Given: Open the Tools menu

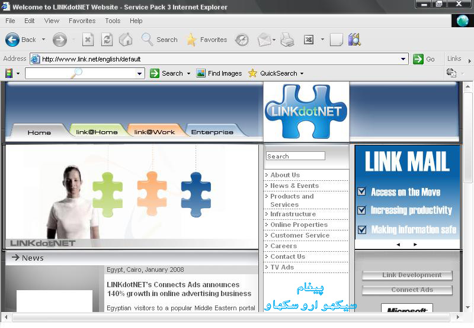Looking at the screenshot, I should point(113,21).
